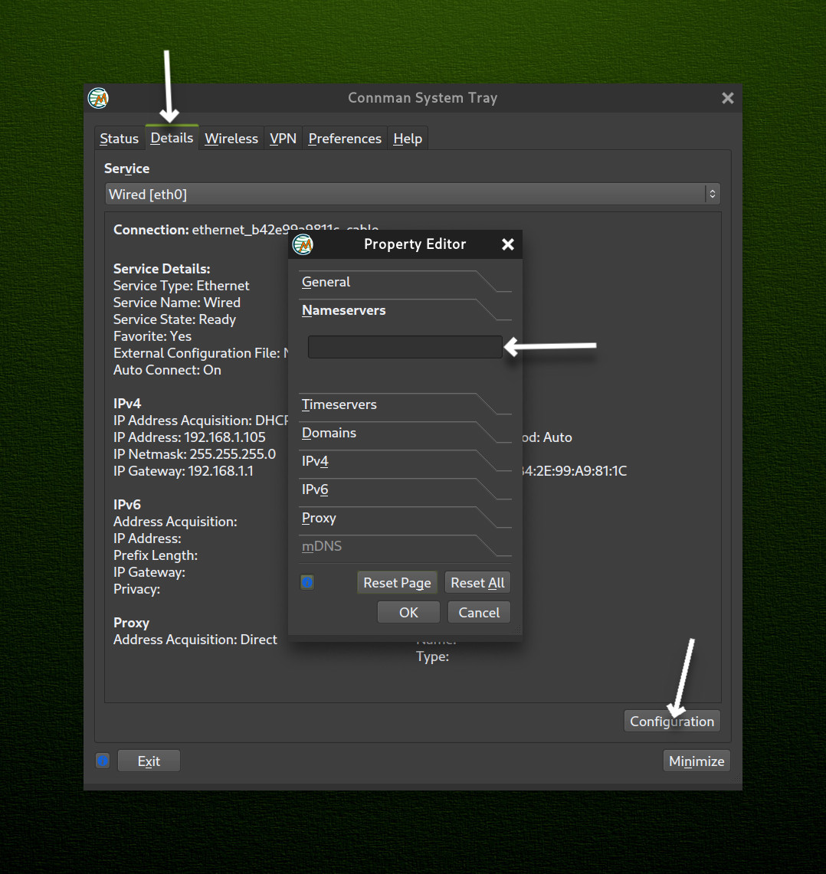Open the Wireless tab
Viewport: 826px width, 874px height.
tap(231, 138)
